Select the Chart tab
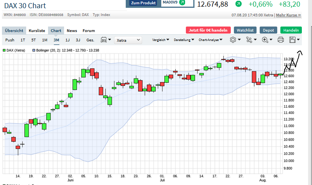Viewport: 312px width, 185px height. (56, 30)
